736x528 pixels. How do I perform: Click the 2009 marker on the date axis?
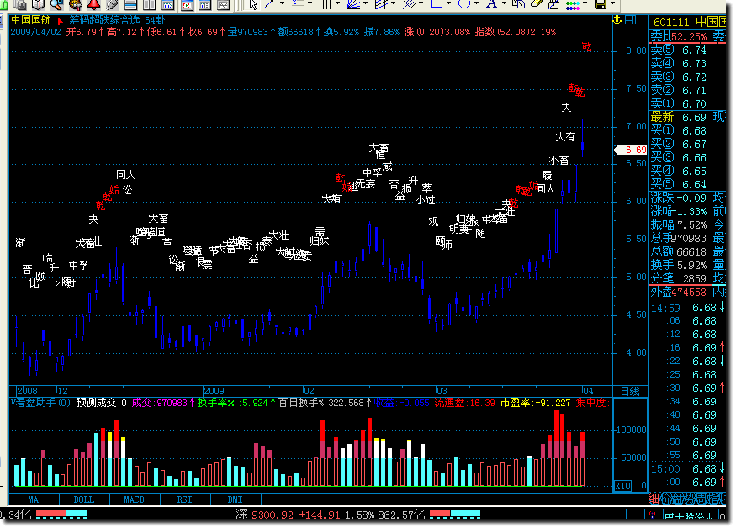tap(214, 392)
